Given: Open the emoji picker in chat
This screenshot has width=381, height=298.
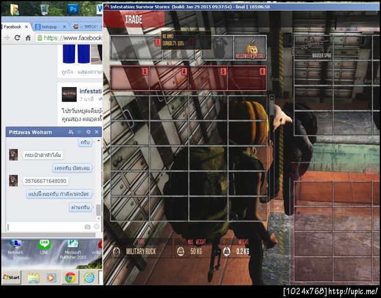Looking at the screenshot, I should (x=97, y=227).
